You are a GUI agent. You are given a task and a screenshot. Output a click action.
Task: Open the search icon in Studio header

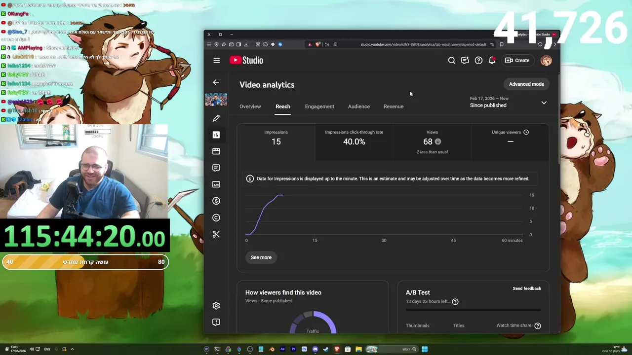[451, 60]
